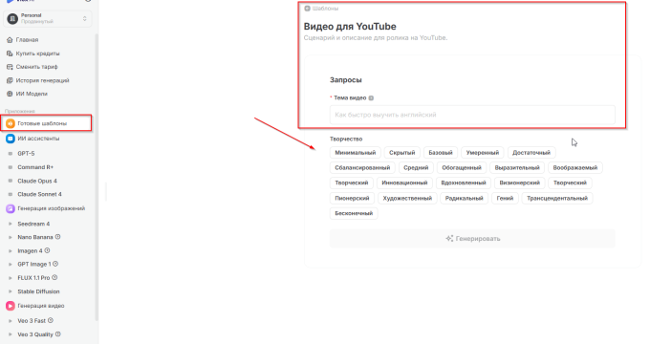Select the Обогащенный creativity option
This screenshot has width=650, height=344.
[462, 168]
